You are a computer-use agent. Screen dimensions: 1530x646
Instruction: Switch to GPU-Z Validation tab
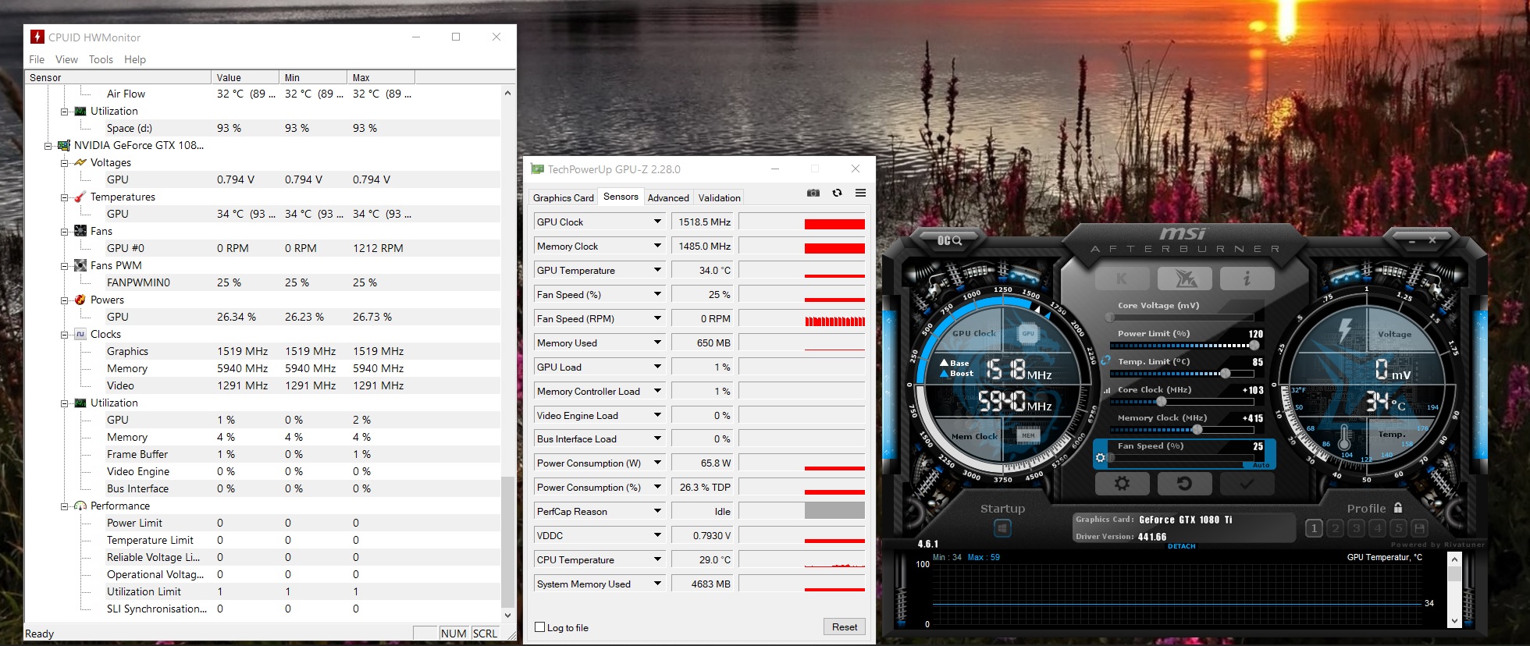tap(719, 198)
